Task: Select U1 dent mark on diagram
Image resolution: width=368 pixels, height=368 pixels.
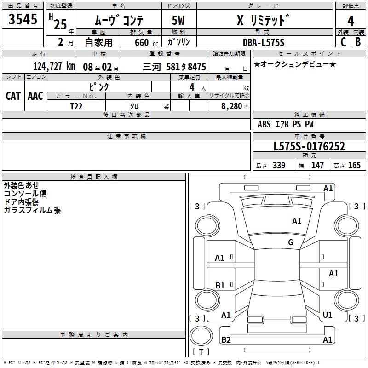Action: tap(328, 315)
